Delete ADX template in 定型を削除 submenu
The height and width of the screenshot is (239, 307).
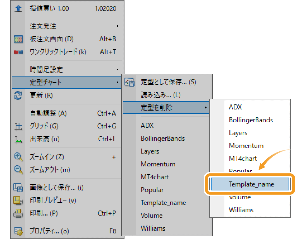[x=250, y=107]
